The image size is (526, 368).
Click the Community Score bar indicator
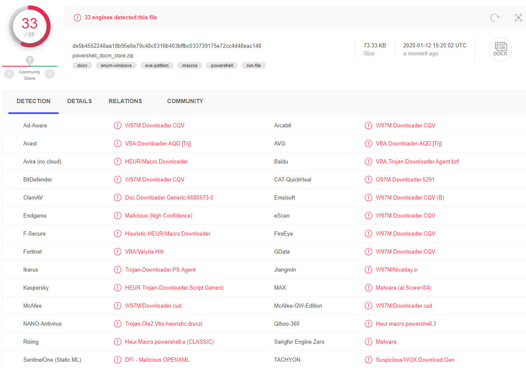tap(30, 66)
